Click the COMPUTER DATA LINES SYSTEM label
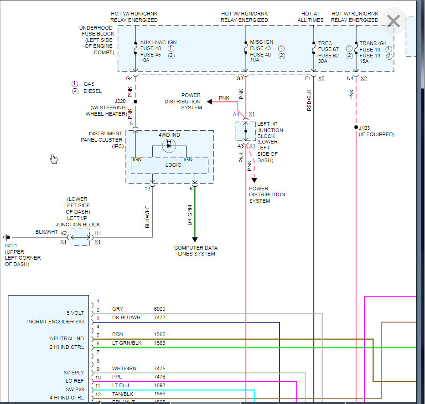 pos(196,251)
